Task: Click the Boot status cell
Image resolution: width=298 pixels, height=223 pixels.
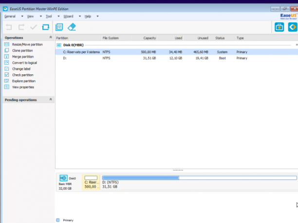Action: [x=222, y=58]
